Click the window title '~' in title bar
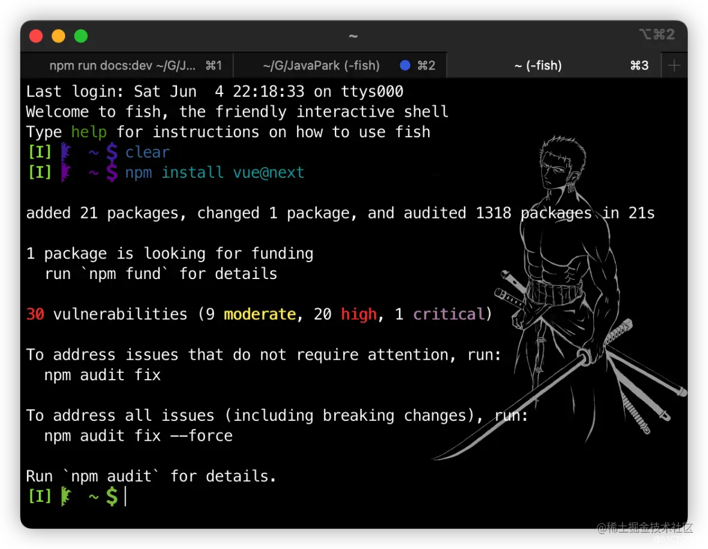Image resolution: width=708 pixels, height=549 pixels. [353, 36]
